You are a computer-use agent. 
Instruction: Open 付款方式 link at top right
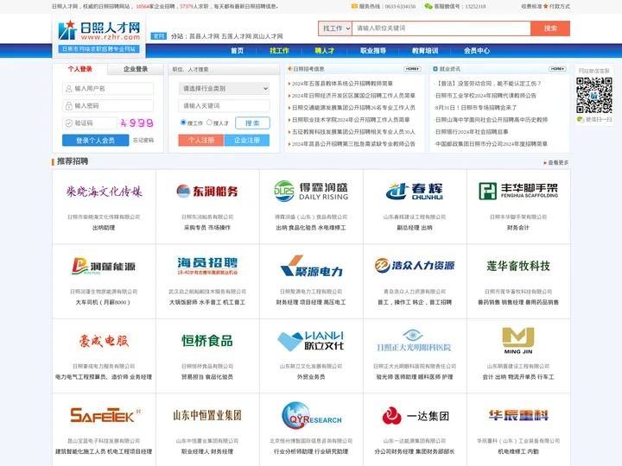point(559,6)
